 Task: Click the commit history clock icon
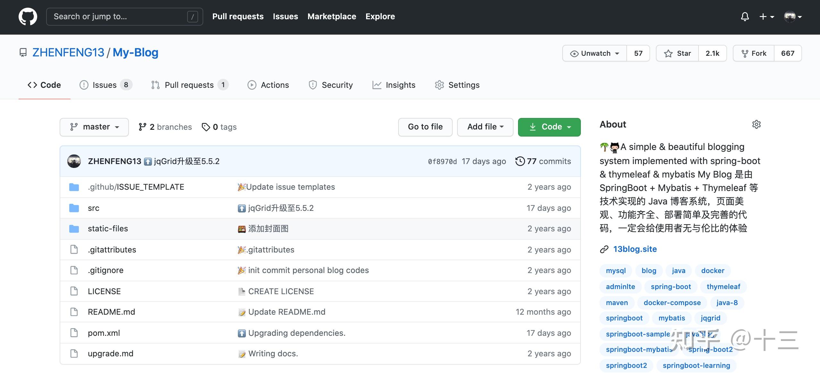[520, 161]
